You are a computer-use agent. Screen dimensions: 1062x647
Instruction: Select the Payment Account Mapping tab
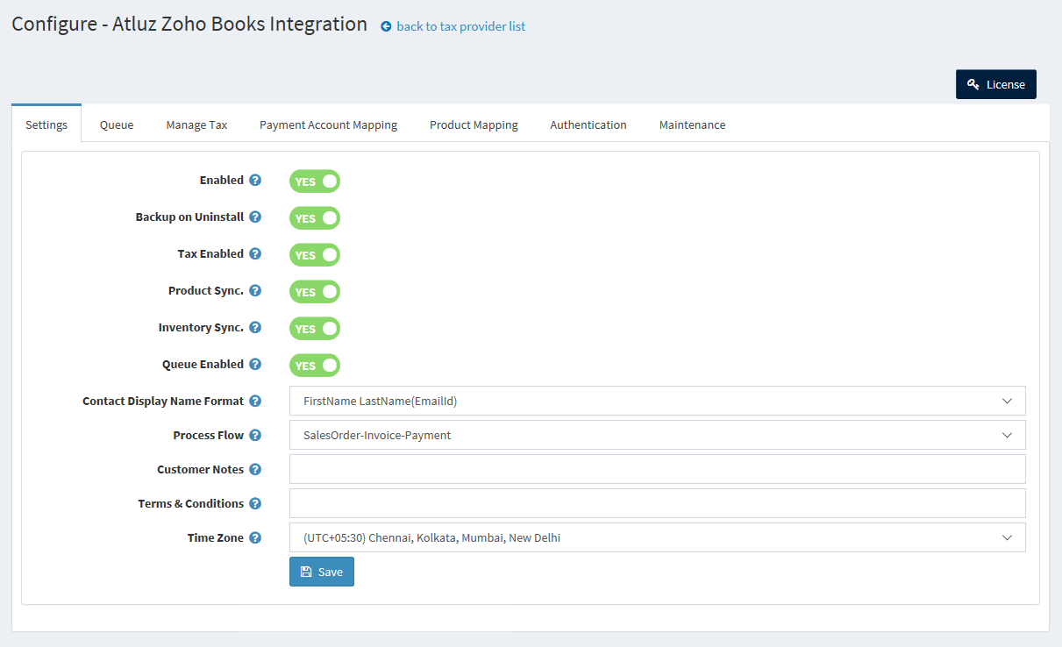(328, 124)
